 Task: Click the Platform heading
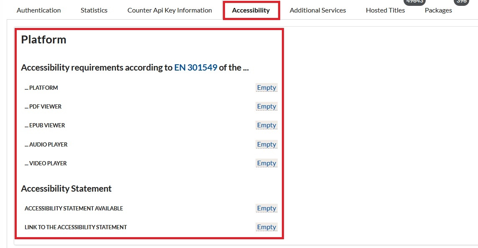(x=43, y=40)
